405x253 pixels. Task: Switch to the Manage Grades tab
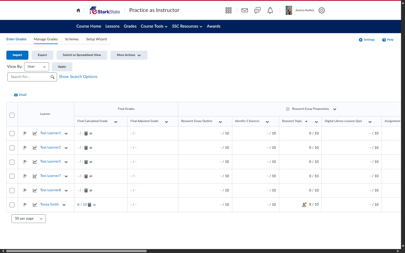46,39
